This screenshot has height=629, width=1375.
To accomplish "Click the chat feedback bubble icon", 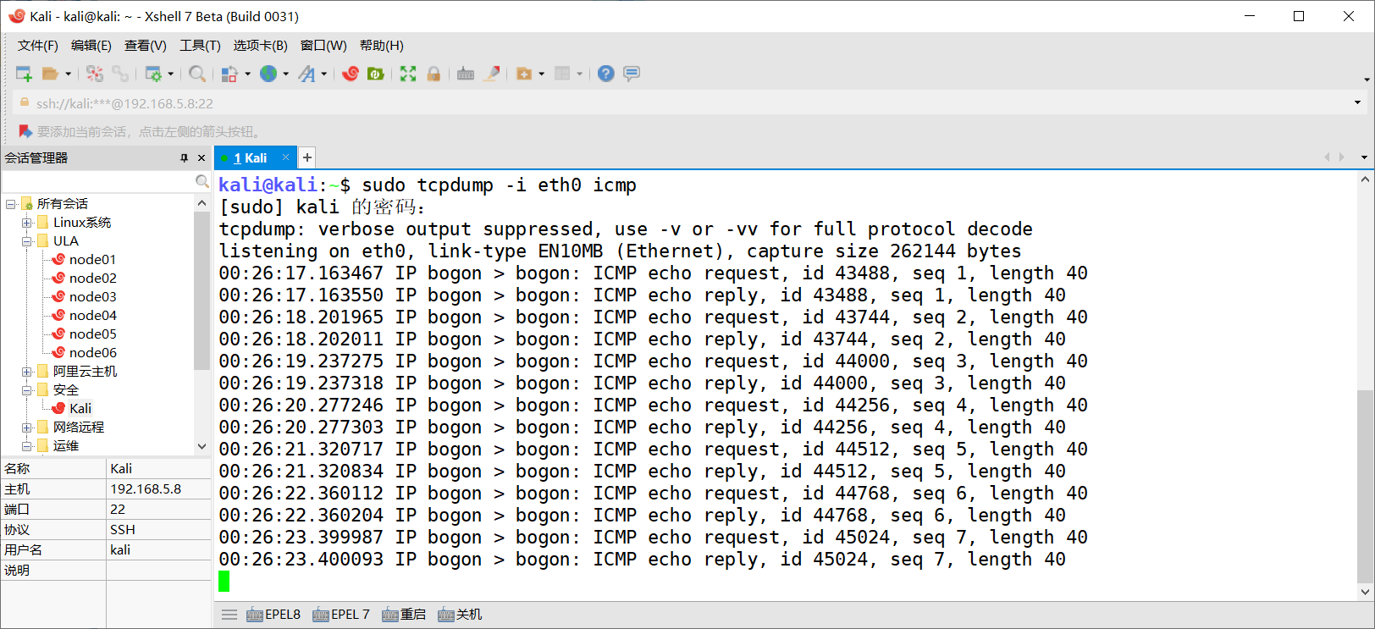I will point(632,74).
